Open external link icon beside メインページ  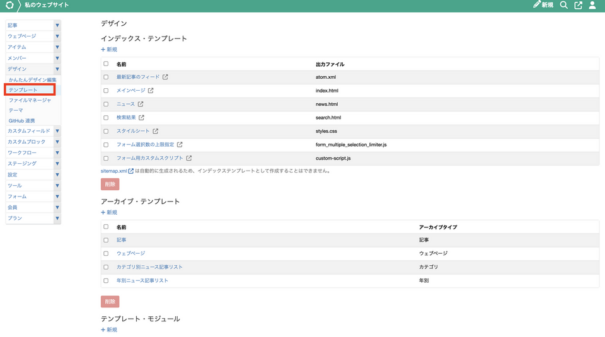[151, 91]
